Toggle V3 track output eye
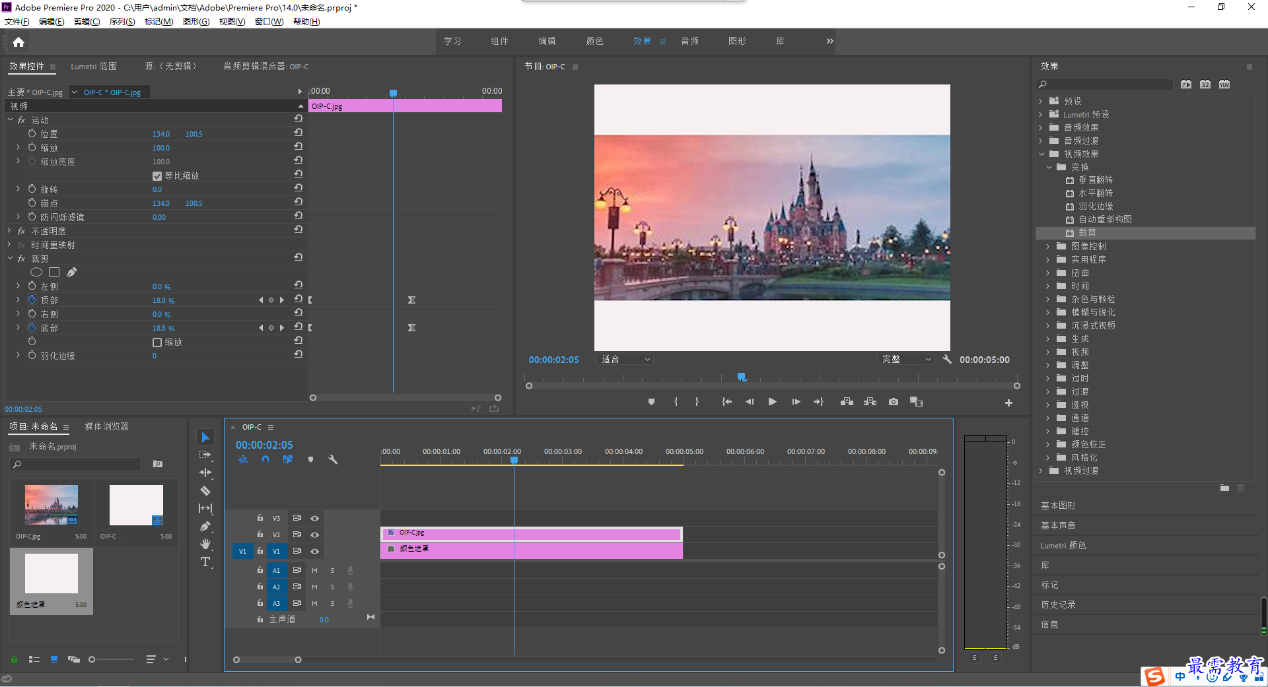This screenshot has height=687, width=1268. [x=315, y=518]
